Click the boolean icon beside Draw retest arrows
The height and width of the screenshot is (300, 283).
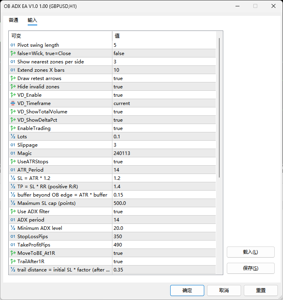click(x=13, y=78)
